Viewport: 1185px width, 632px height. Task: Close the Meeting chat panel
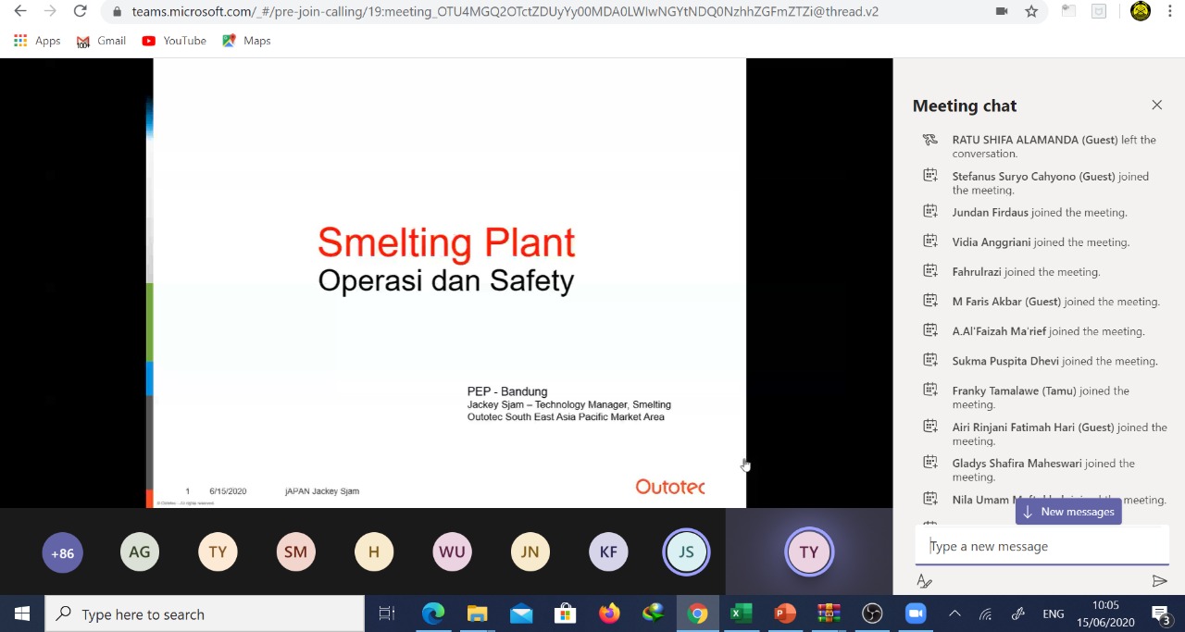click(x=1156, y=105)
